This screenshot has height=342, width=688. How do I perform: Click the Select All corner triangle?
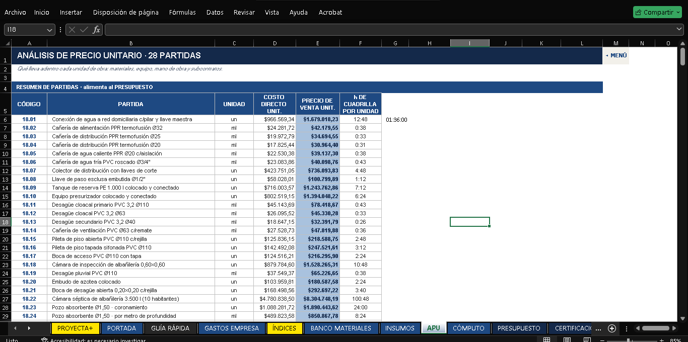pyautogui.click(x=6, y=43)
